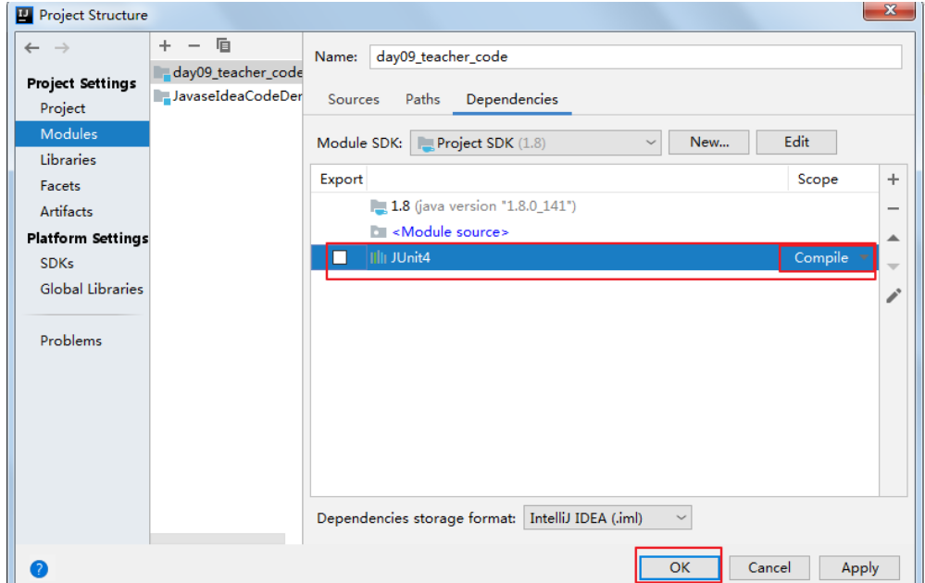Viewport: 925px width, 583px height.
Task: Go back with the left arrow icon
Action: (x=31, y=48)
